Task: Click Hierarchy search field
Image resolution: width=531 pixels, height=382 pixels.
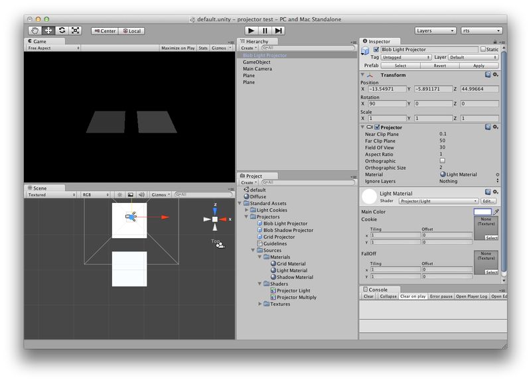Action: [x=308, y=48]
